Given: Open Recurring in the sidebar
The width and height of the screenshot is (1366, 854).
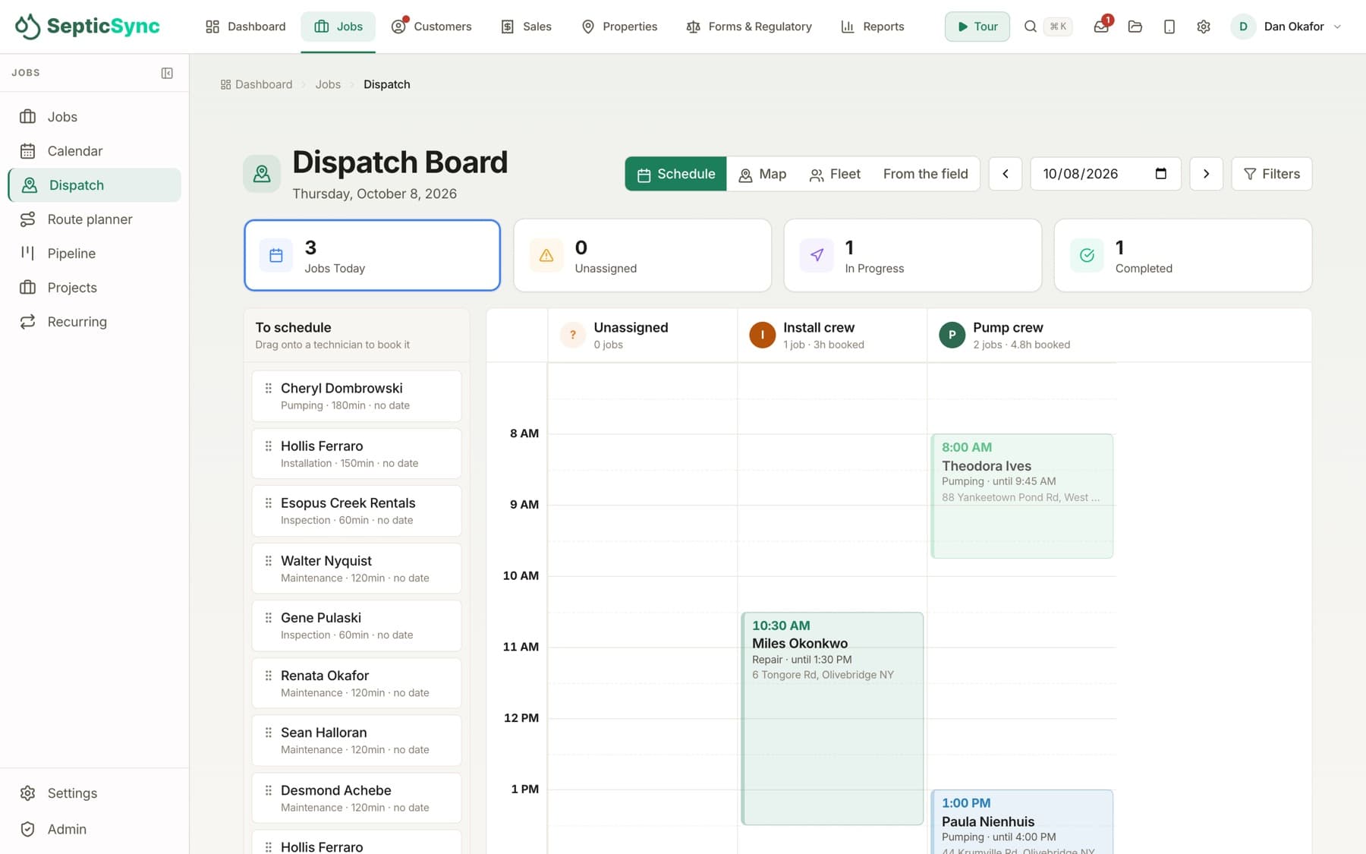Looking at the screenshot, I should 95,322.
